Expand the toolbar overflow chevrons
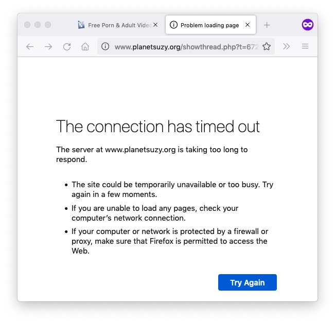This screenshot has width=335, height=323. click(286, 46)
